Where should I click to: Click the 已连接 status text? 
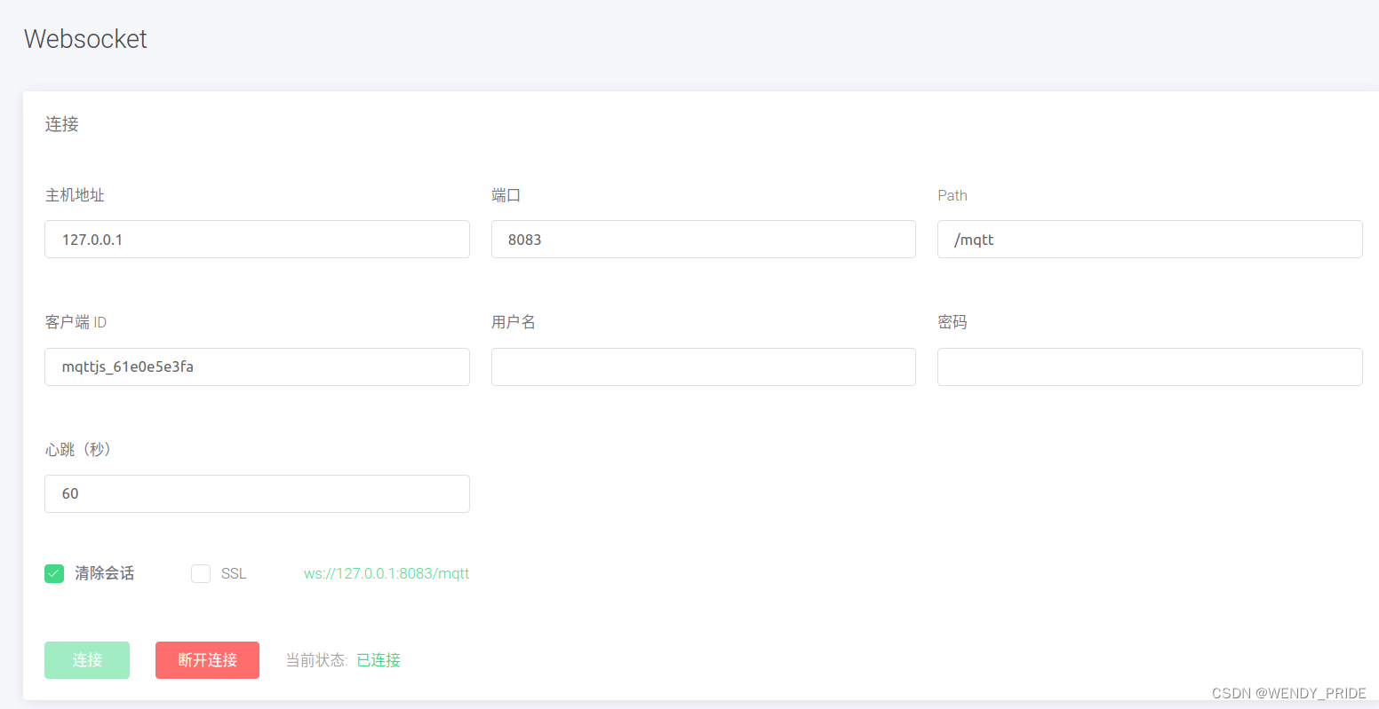[x=377, y=659]
